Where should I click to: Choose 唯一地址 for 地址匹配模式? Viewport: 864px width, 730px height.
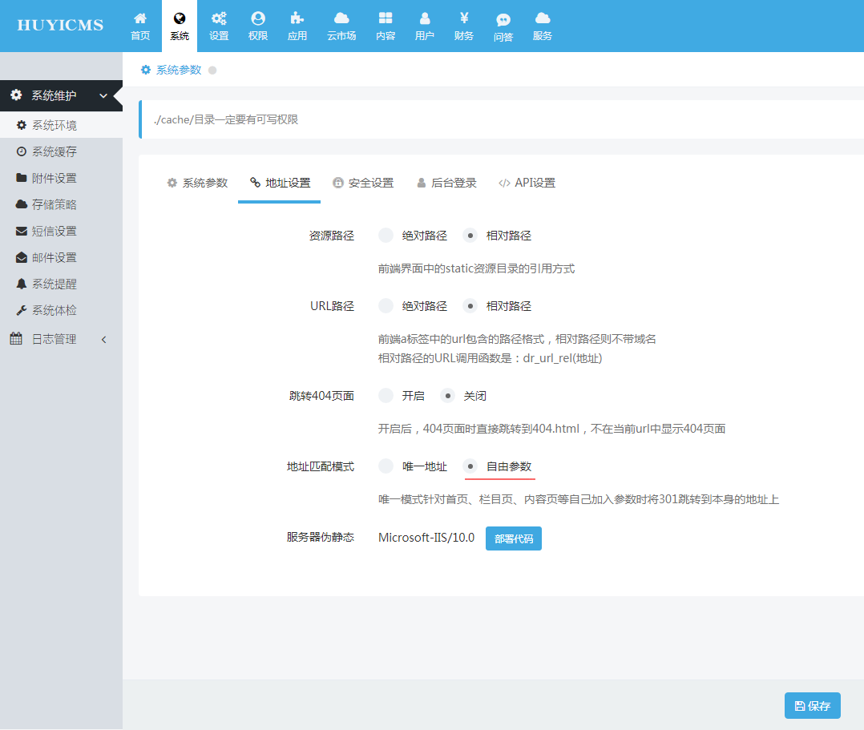pos(386,466)
